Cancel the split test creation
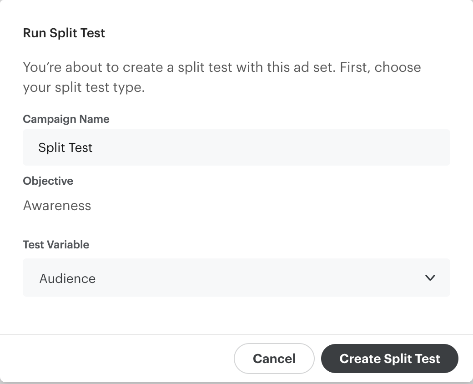 [274, 359]
